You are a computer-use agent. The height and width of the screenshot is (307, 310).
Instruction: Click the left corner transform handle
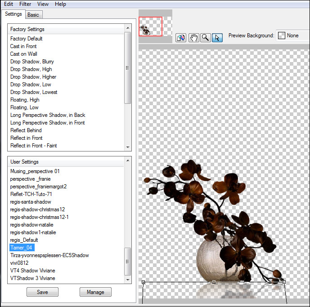pos(144,282)
